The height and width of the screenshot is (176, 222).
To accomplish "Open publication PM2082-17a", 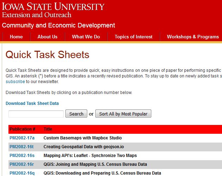I will pos(22,138).
